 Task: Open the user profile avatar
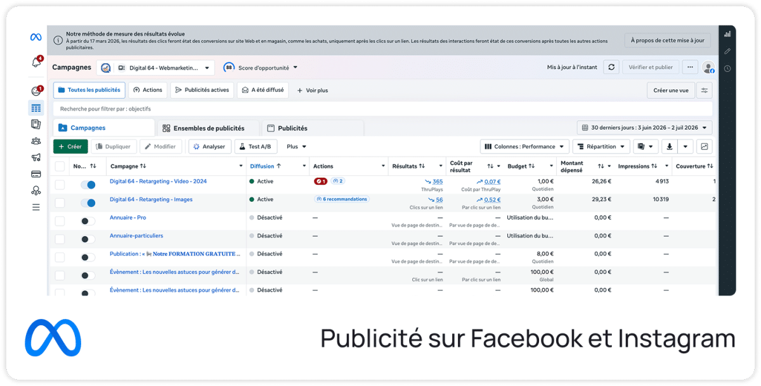point(708,67)
